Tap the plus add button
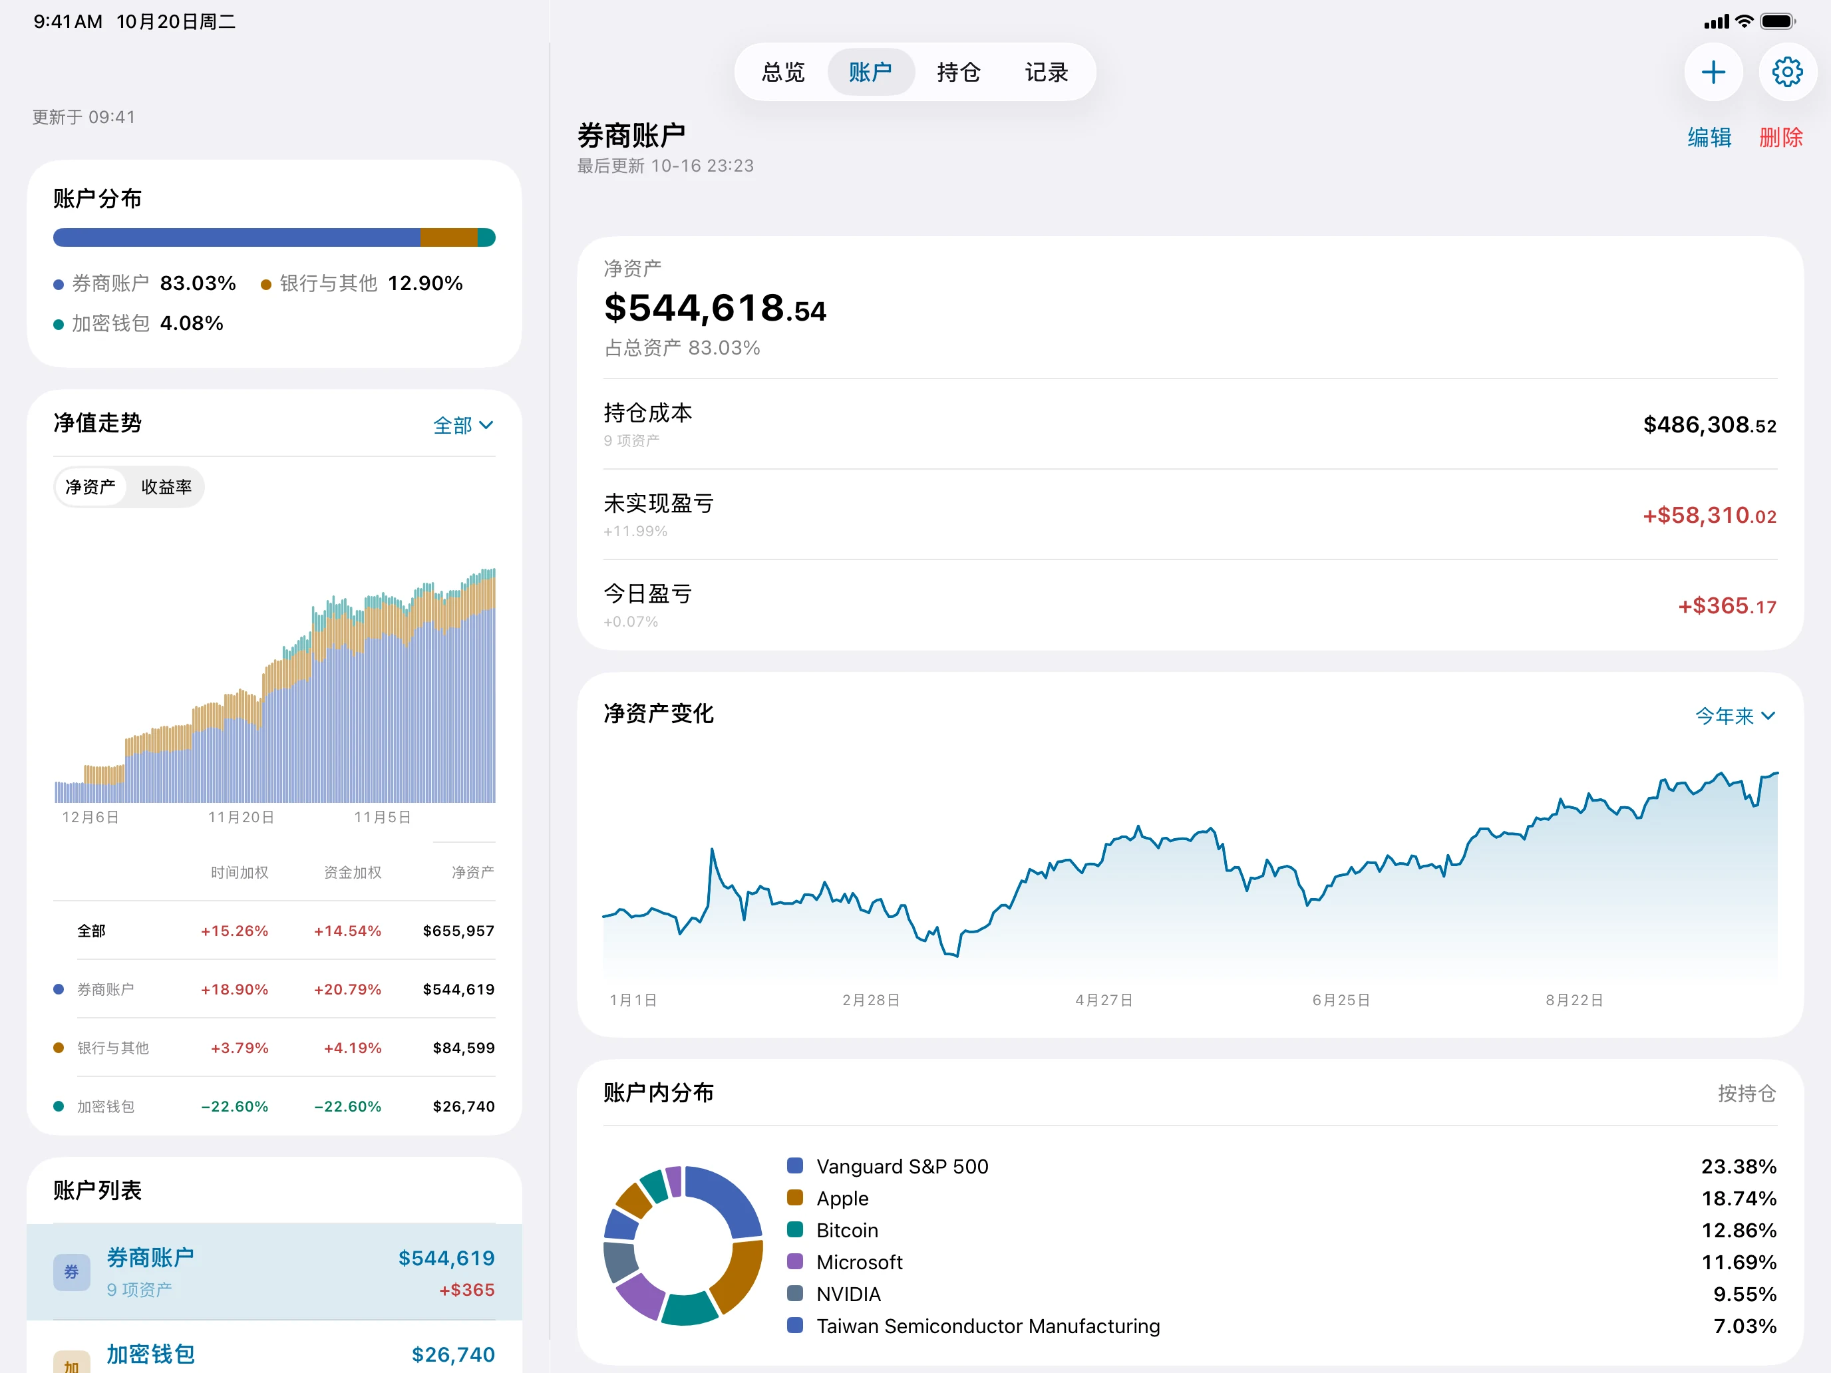 (1713, 73)
